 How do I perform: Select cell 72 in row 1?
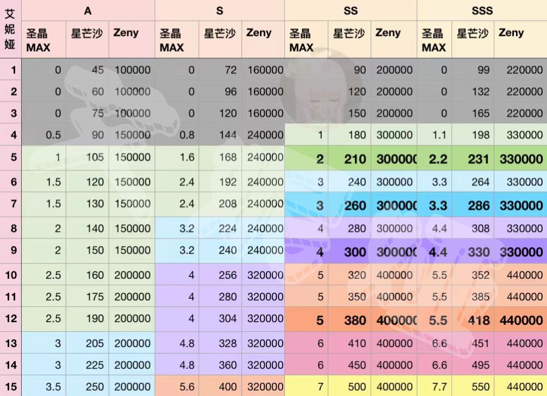[x=220, y=70]
